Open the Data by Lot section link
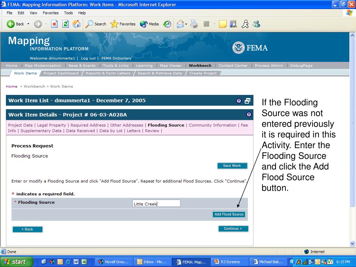The width and height of the screenshot is (356, 267). tap(111, 131)
